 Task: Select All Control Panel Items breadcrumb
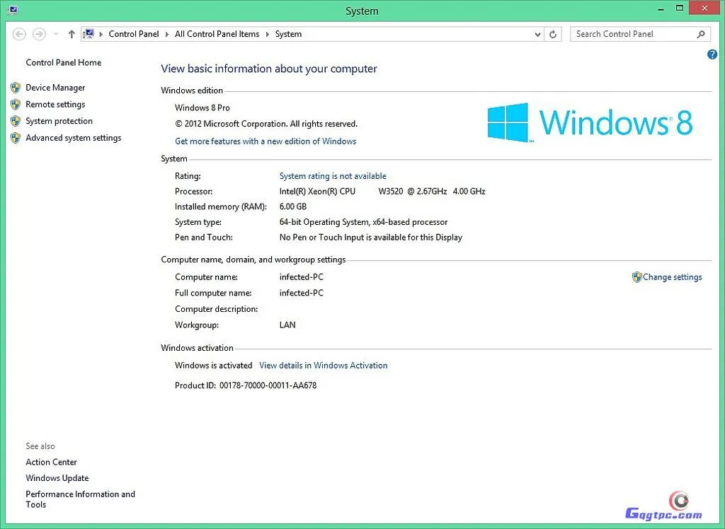(x=217, y=34)
